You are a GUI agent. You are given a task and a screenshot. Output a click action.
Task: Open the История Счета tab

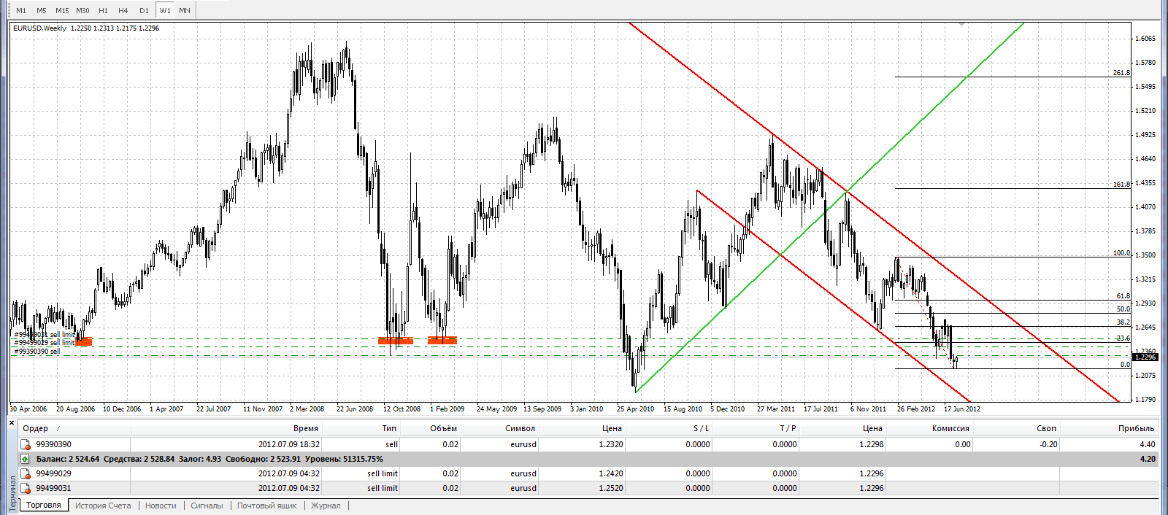point(103,506)
